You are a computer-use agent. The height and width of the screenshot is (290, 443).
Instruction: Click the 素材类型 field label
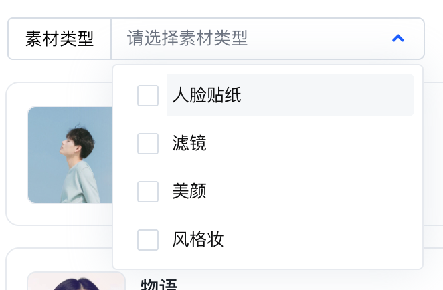(x=60, y=39)
